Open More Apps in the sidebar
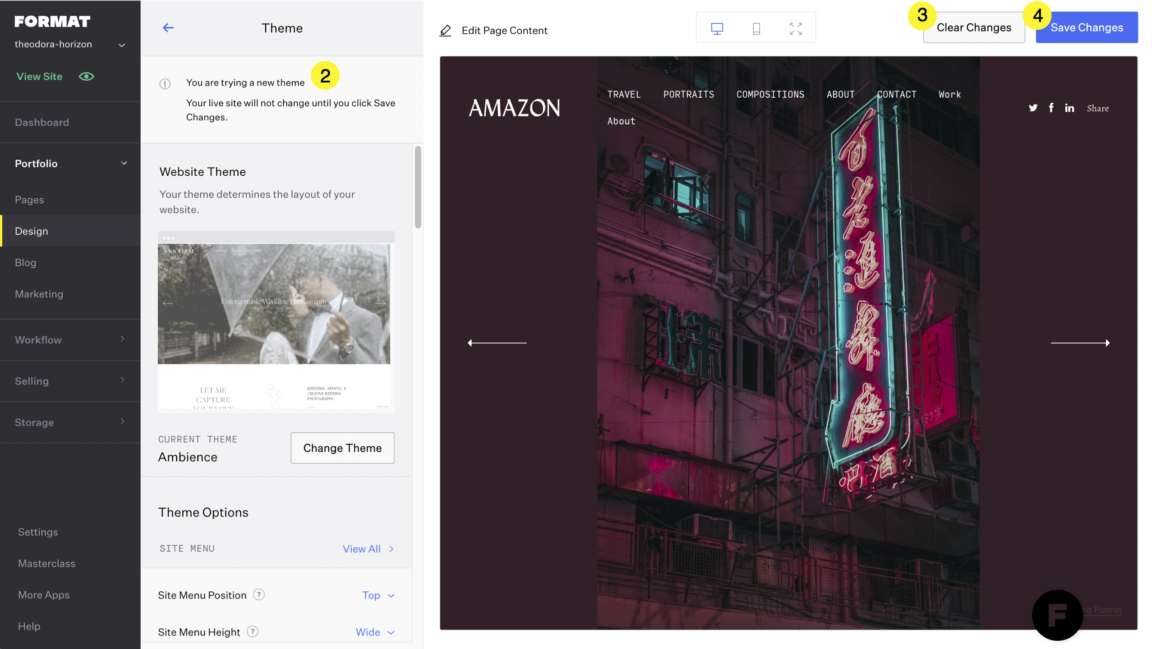1152x649 pixels. (44, 595)
